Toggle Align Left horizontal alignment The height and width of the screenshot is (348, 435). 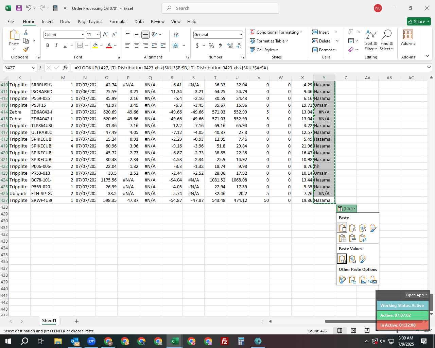[x=127, y=46]
